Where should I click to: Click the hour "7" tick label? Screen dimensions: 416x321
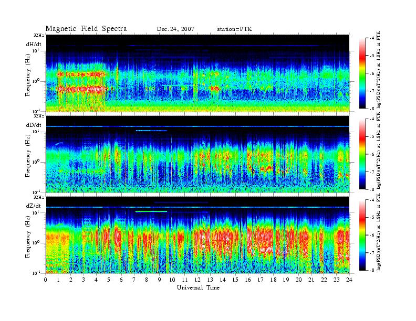tap(134, 280)
